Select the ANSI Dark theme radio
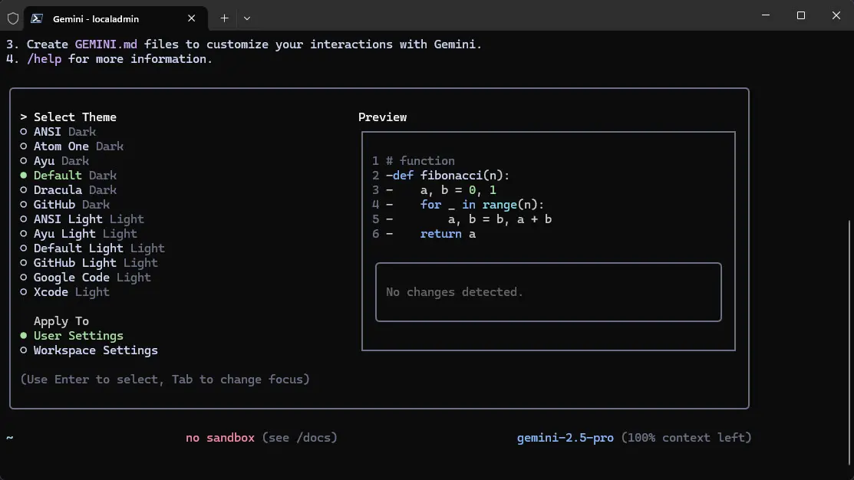The height and width of the screenshot is (480, 854). coord(58,132)
